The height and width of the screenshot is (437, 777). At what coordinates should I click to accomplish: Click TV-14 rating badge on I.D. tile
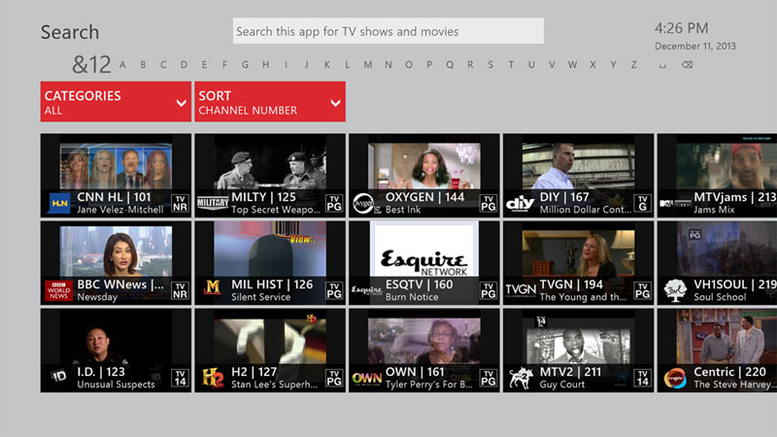click(180, 378)
